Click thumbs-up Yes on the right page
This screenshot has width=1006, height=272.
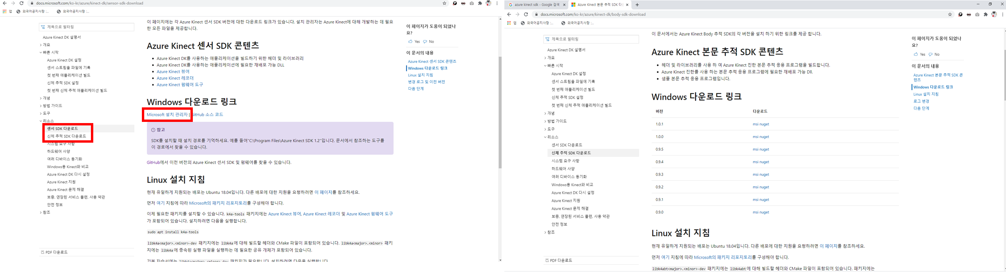919,54
